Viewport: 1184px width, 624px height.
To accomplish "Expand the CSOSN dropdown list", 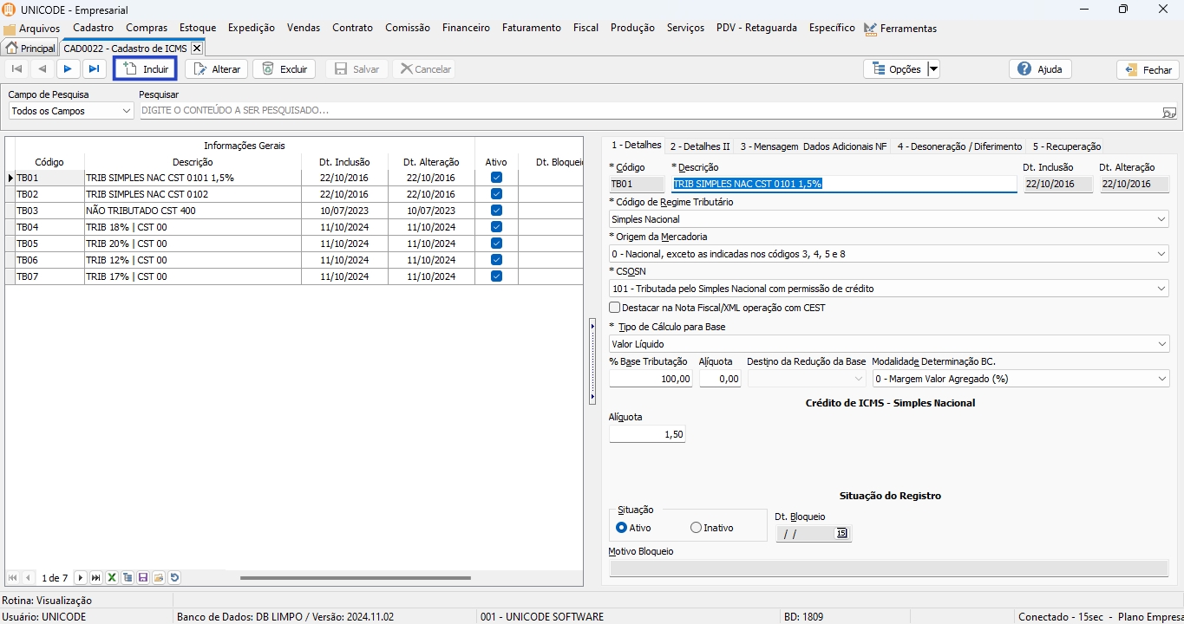I will pyautogui.click(x=1161, y=289).
